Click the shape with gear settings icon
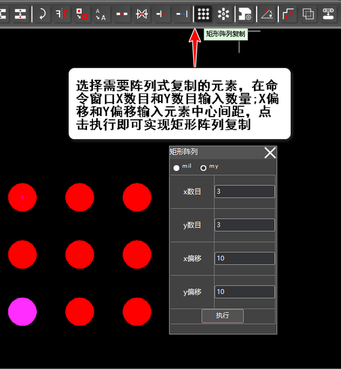 [x=245, y=14]
